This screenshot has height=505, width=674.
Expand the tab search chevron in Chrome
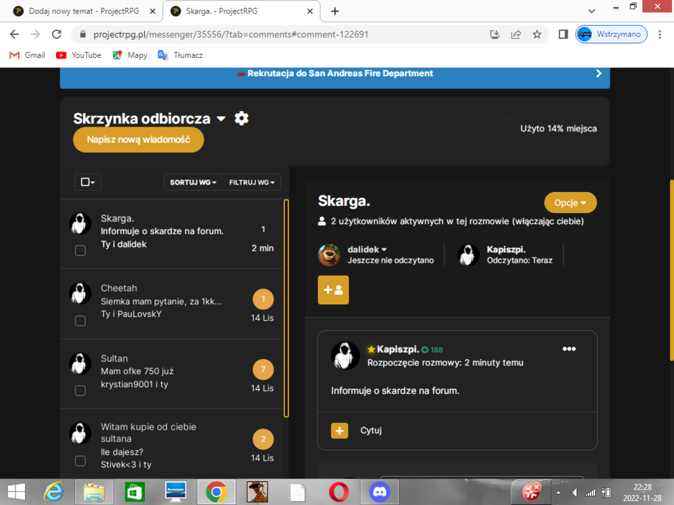[592, 11]
